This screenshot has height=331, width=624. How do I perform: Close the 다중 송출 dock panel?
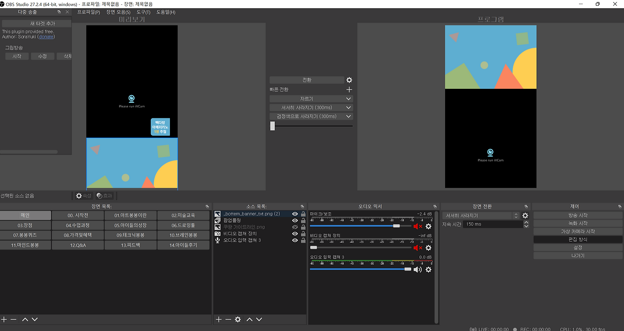[67, 12]
